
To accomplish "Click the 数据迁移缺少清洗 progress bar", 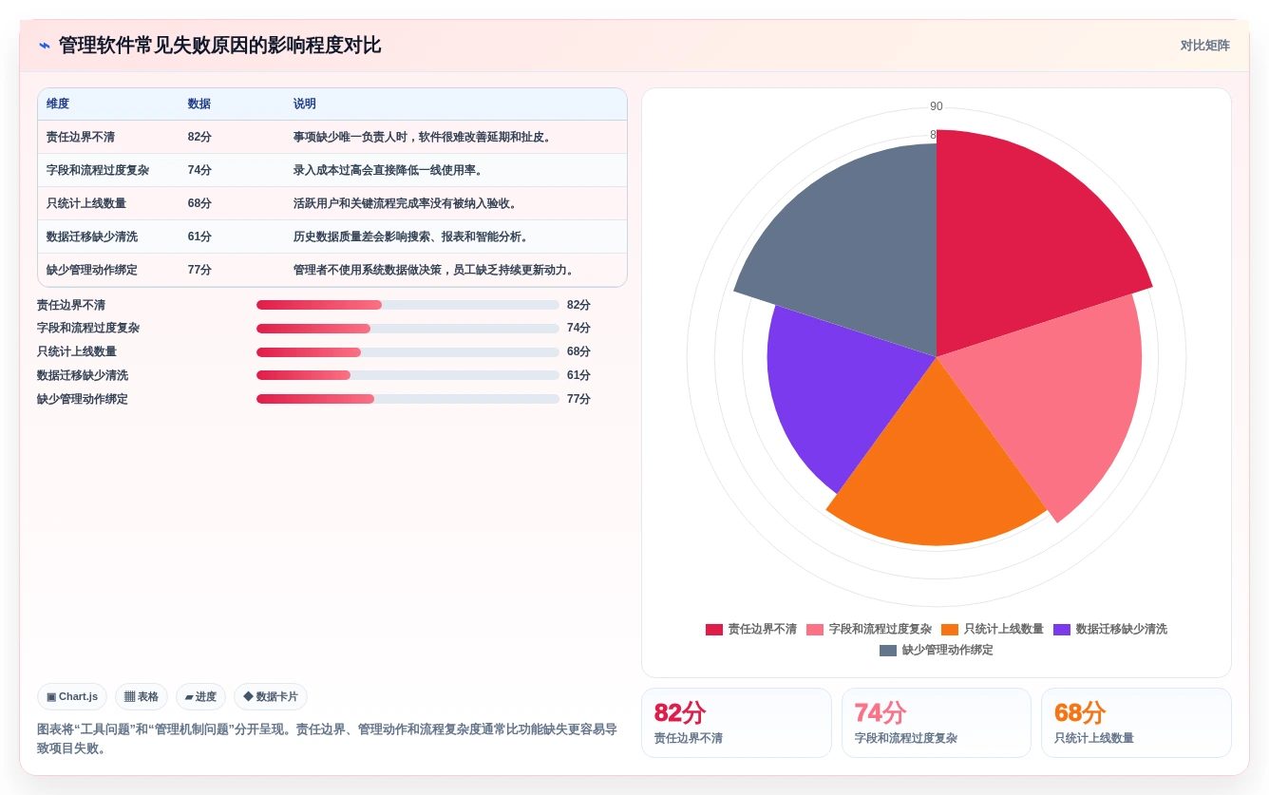I will click(x=407, y=375).
